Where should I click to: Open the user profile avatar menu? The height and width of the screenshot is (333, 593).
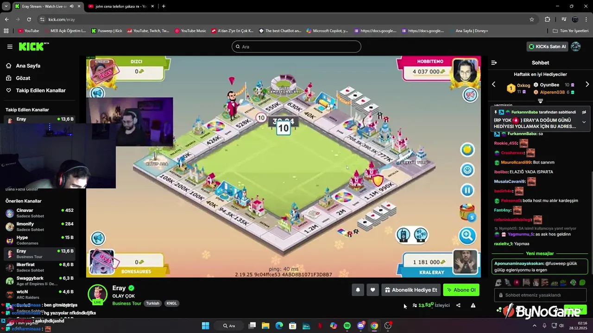(x=576, y=47)
